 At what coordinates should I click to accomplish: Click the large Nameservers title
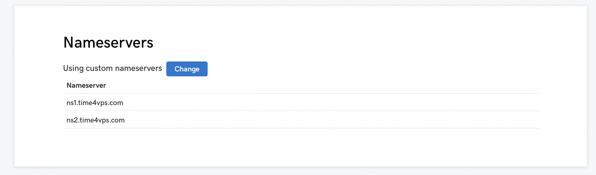point(108,42)
